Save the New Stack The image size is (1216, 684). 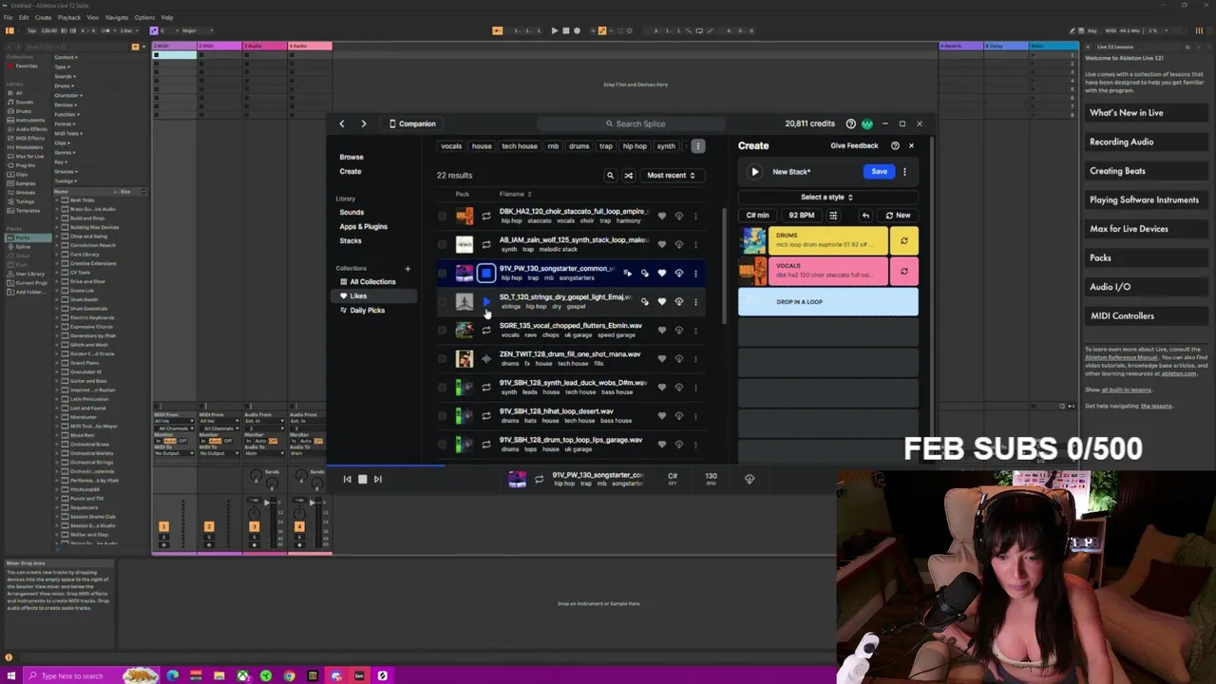pyautogui.click(x=879, y=172)
